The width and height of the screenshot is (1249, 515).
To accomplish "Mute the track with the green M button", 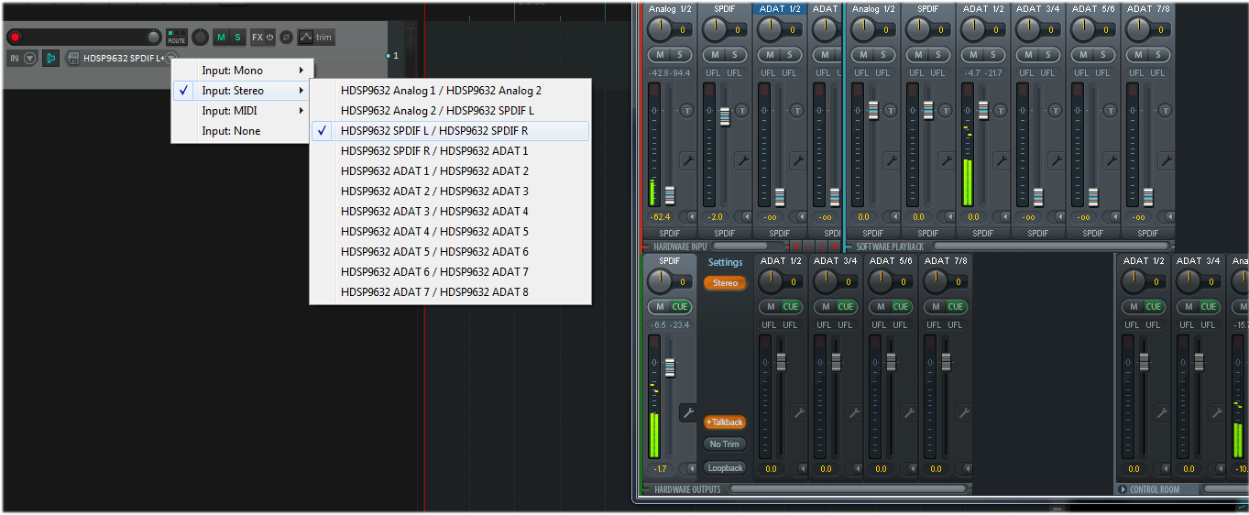I will (221, 38).
